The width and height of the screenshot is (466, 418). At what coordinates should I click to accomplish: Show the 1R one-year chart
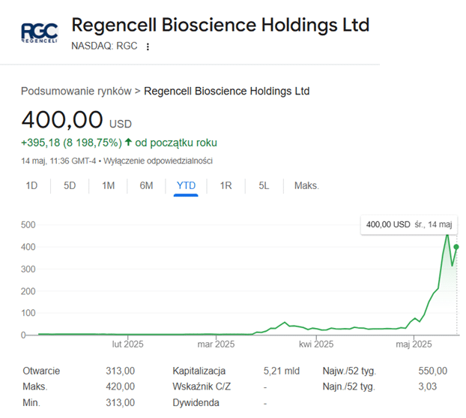point(226,185)
